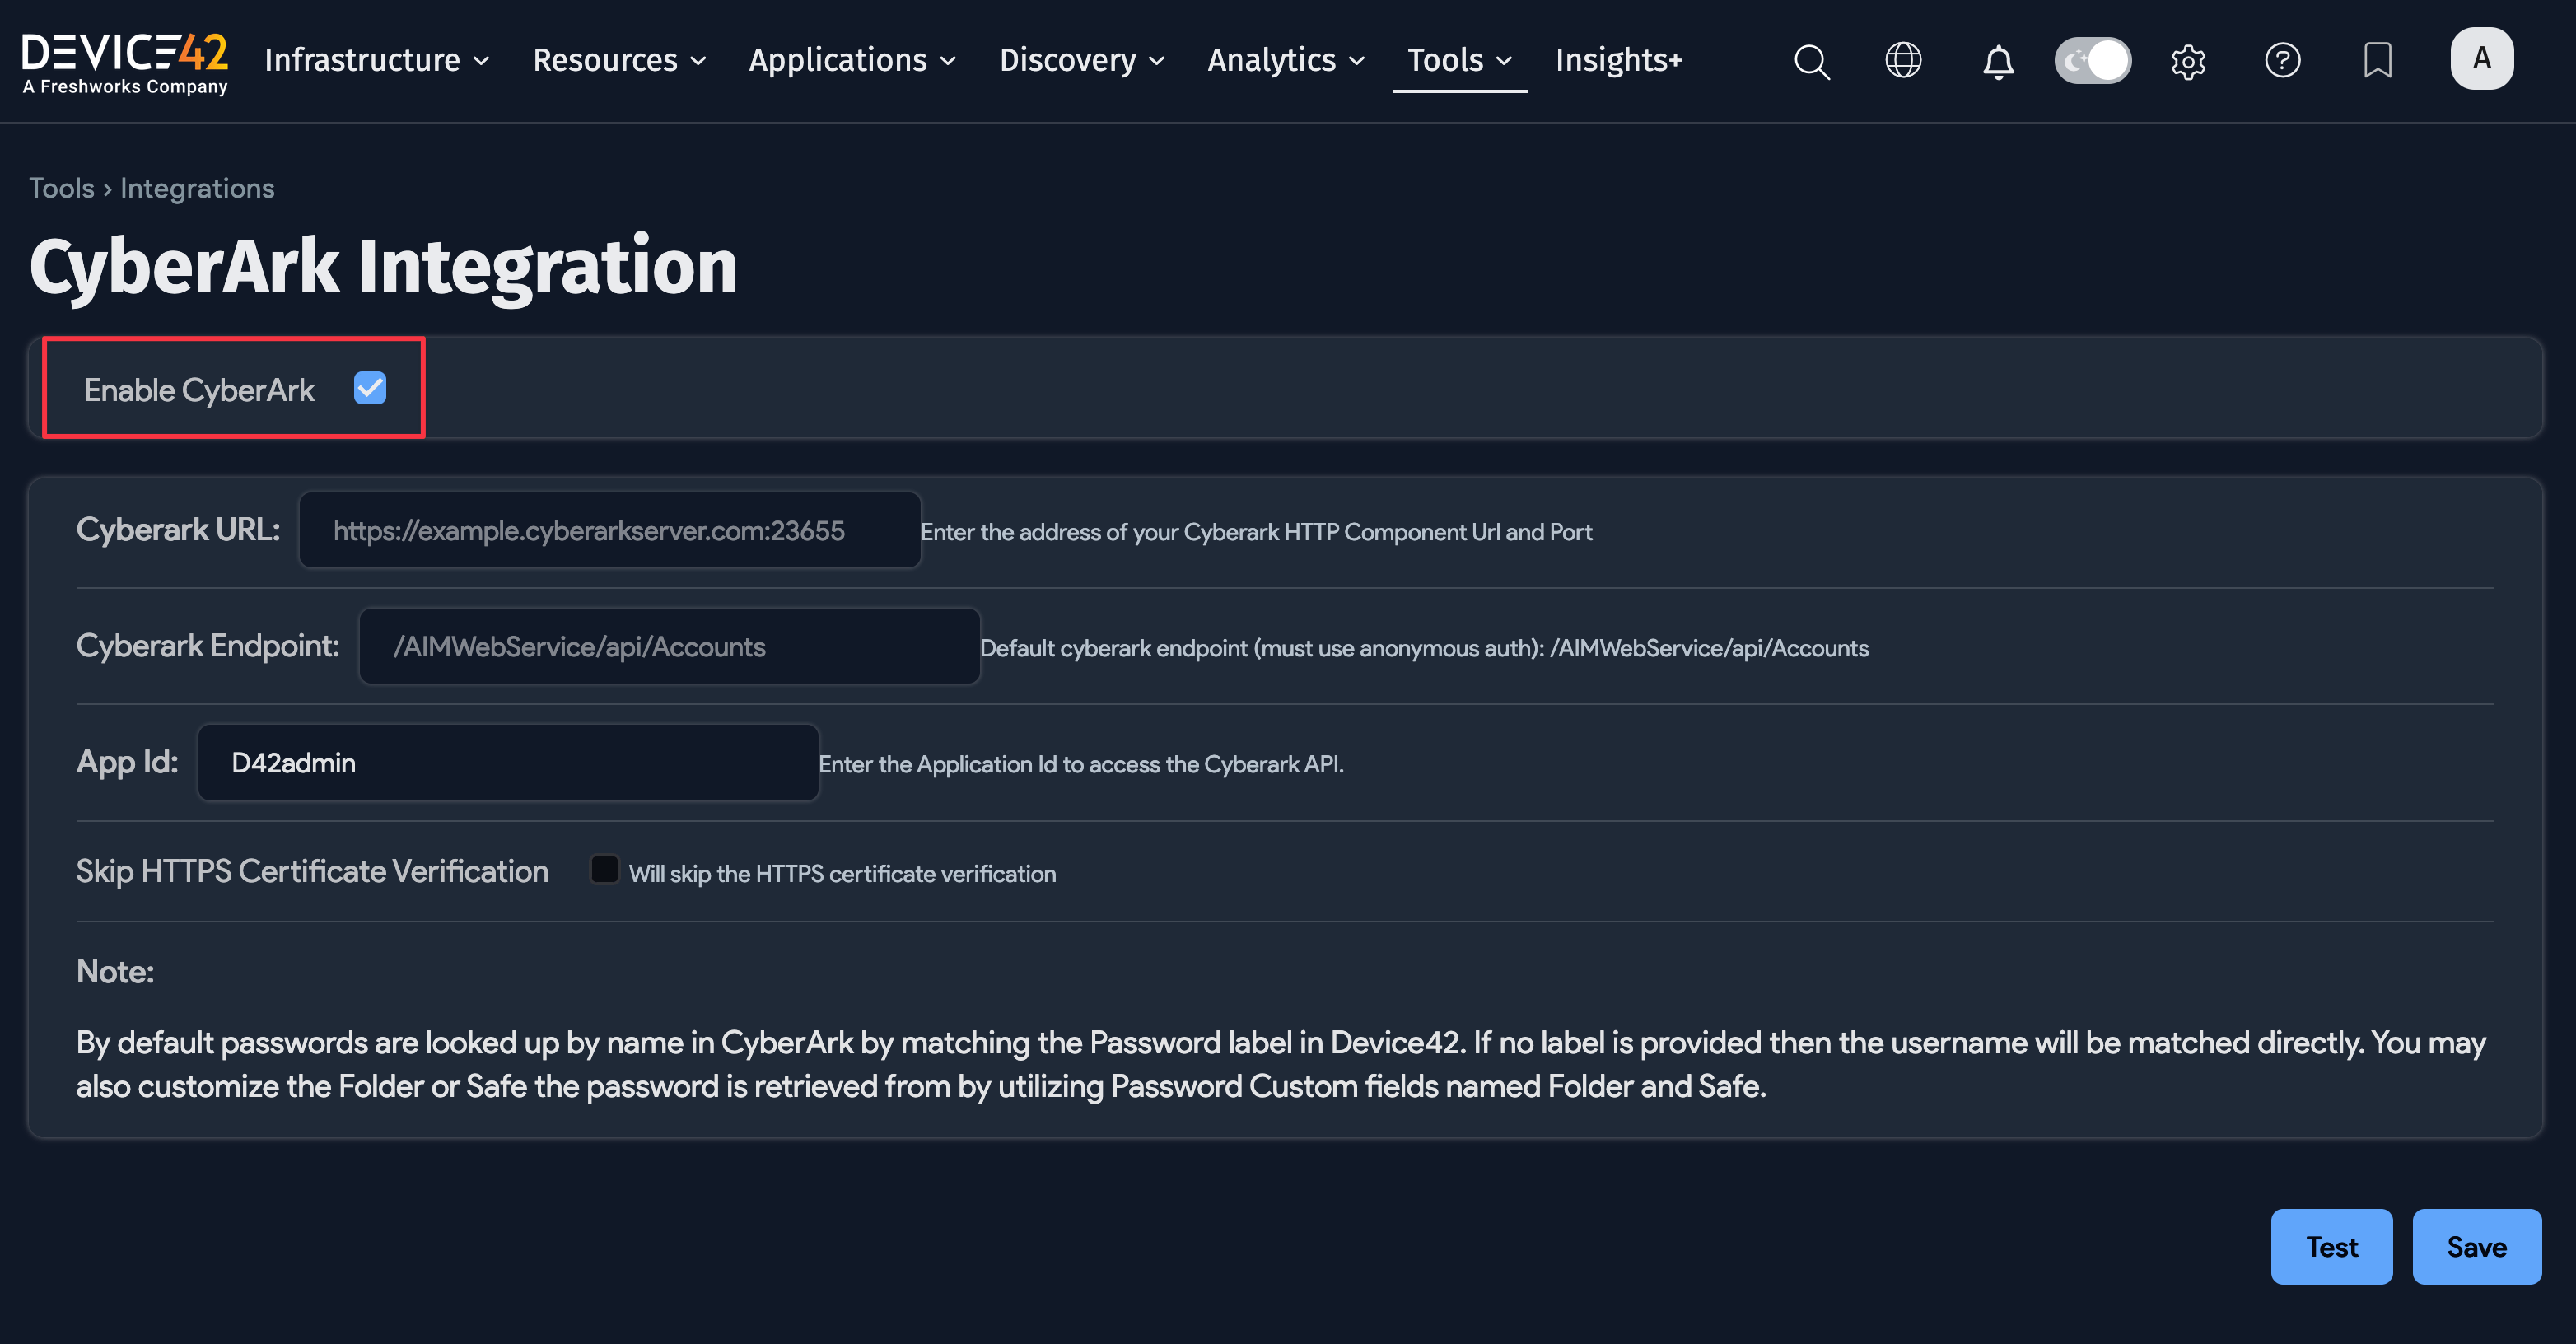Click the Device42 logo
Screen dimensions: 2576x1344
coord(126,62)
